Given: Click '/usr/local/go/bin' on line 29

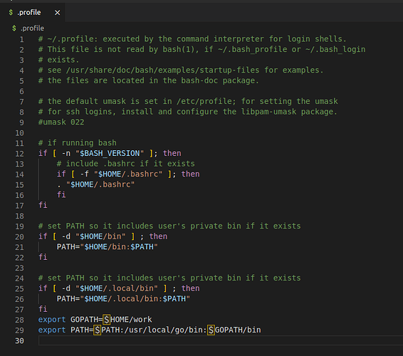Looking at the screenshot, I should click(x=163, y=330).
